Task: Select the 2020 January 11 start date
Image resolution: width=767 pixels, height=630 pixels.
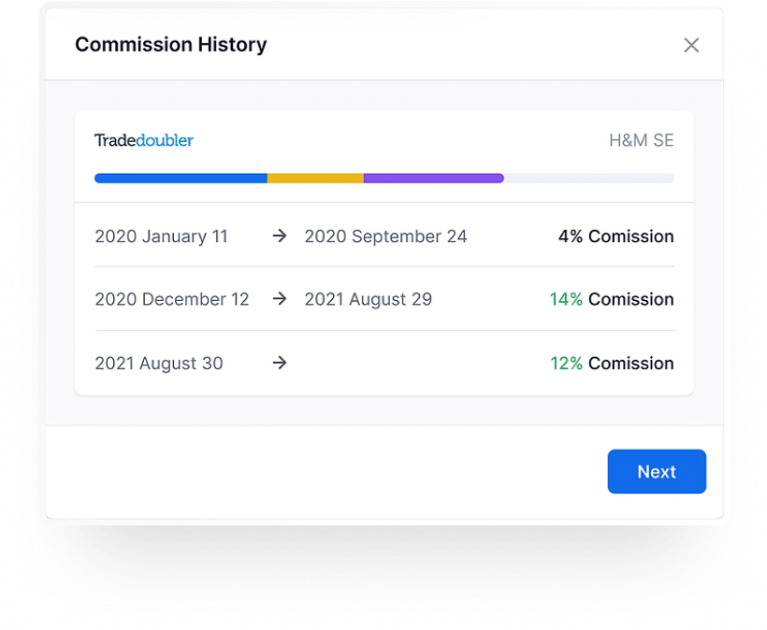Action: tap(161, 236)
